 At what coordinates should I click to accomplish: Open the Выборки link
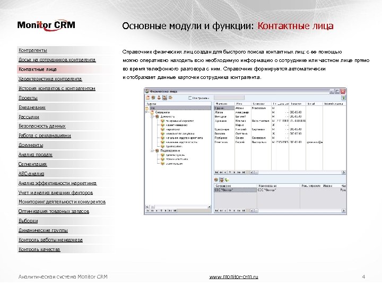point(28,221)
